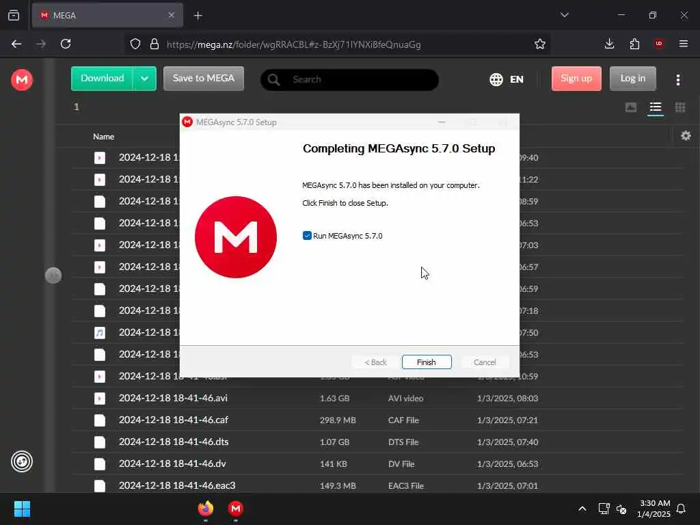
Task: Collapse the sidebar with the round handle
Action: coord(53,275)
